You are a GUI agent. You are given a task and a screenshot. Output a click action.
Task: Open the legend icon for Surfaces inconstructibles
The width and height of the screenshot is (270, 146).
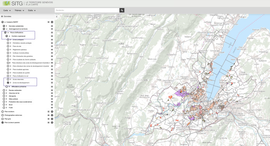(x=52, y=53)
